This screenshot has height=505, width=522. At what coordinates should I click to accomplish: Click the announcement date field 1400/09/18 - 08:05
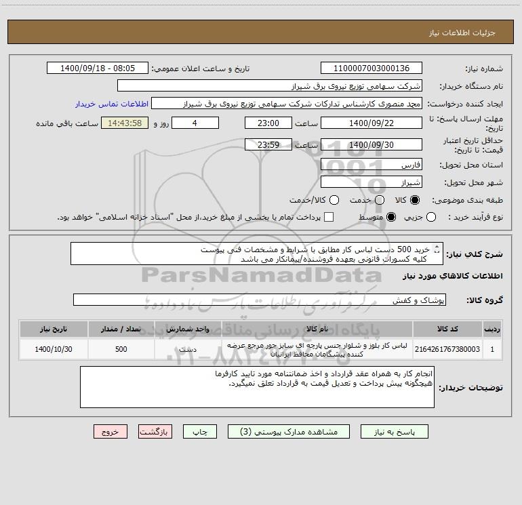[98, 68]
